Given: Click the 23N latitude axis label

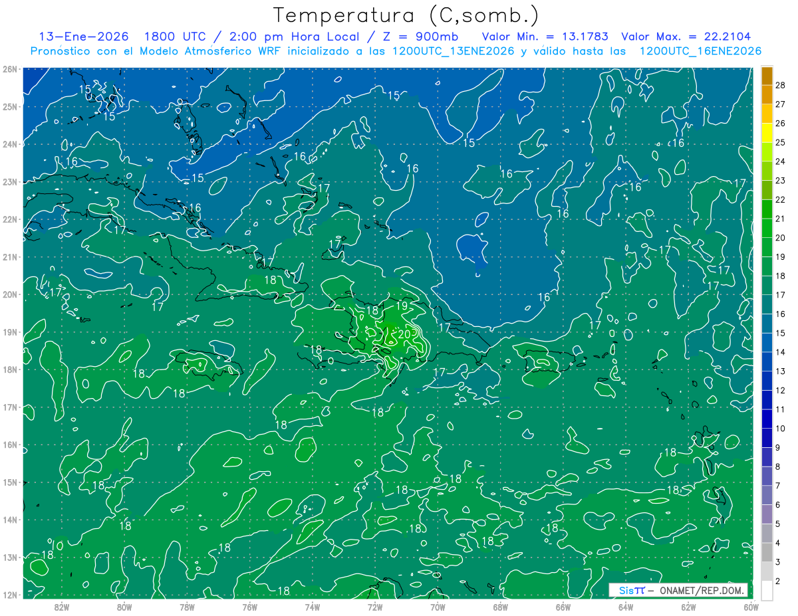Looking at the screenshot, I should 10,181.
